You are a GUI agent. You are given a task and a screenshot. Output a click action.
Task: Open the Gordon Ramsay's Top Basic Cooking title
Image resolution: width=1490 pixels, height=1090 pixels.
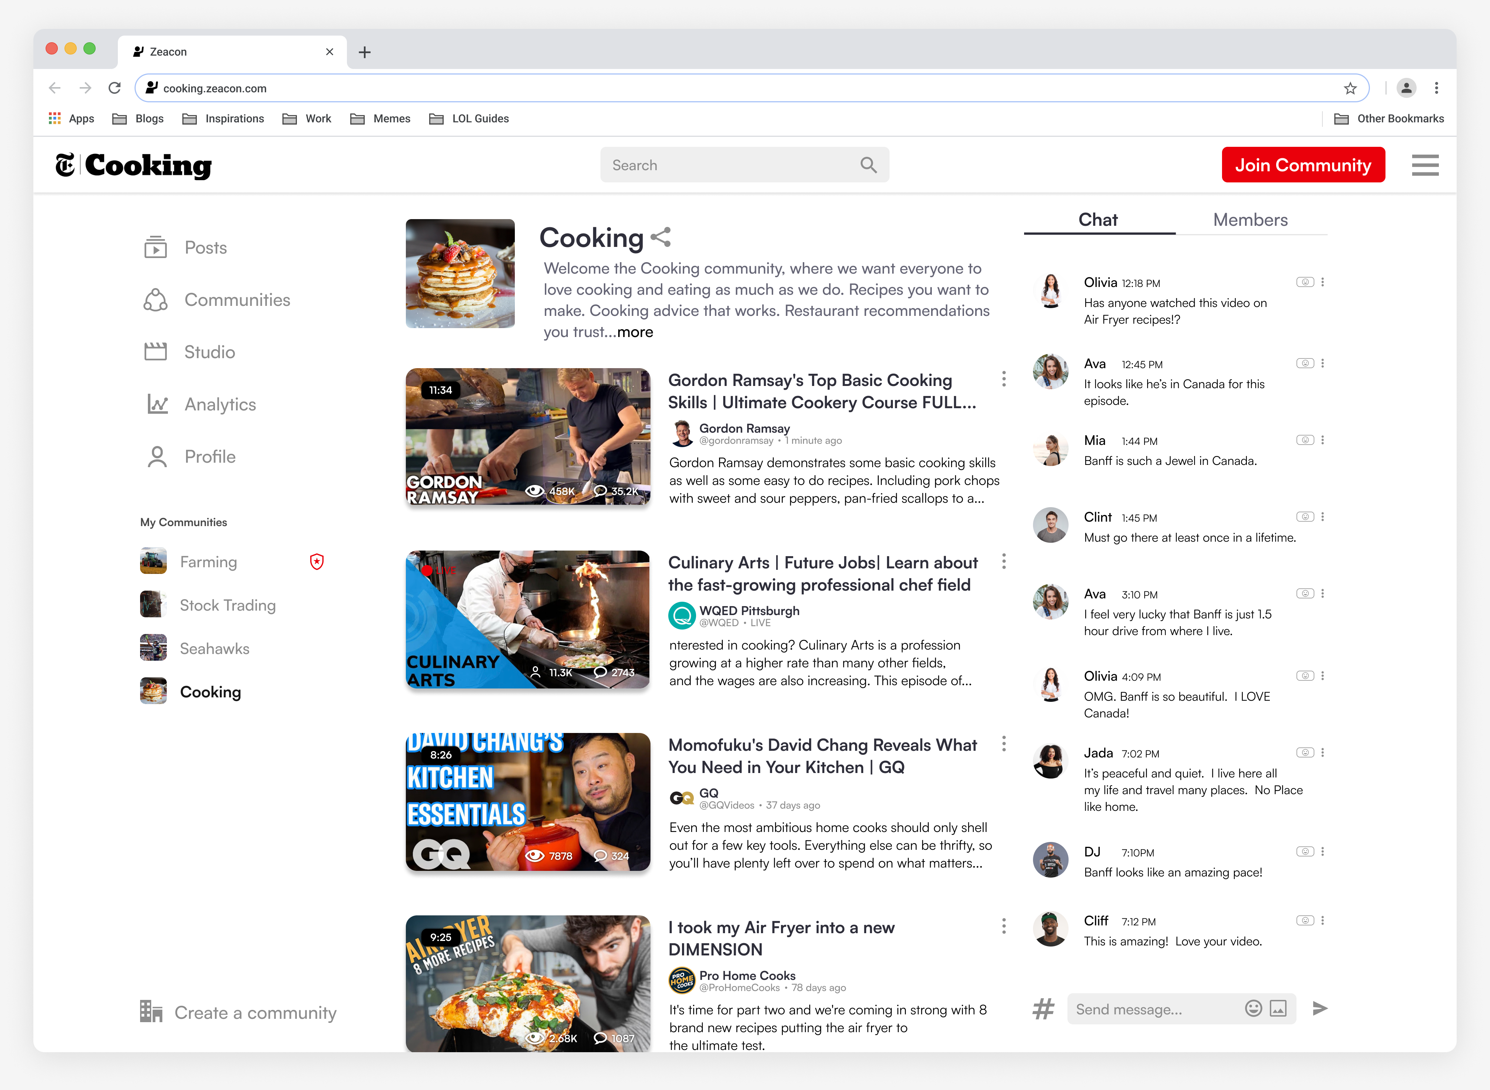822,391
